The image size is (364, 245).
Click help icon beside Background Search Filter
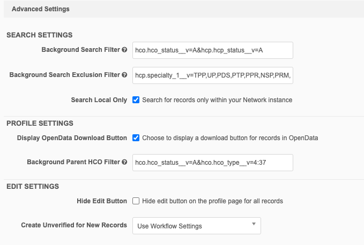click(x=124, y=50)
